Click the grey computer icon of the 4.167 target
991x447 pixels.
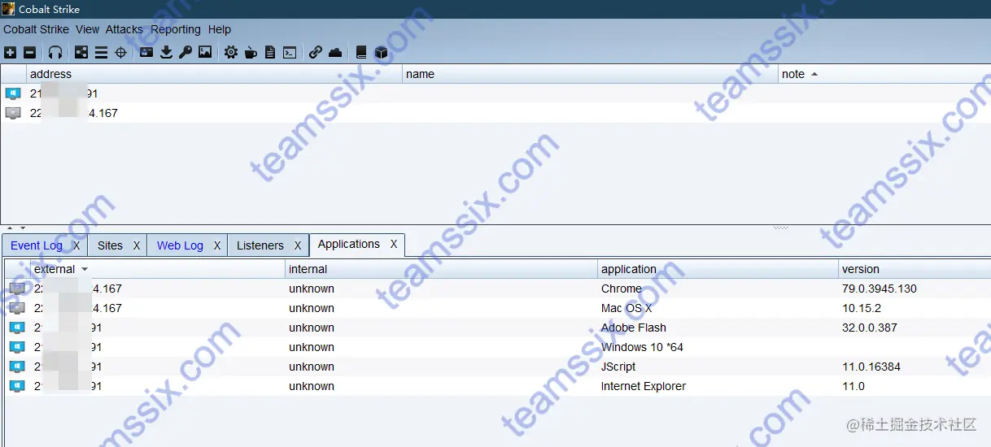pyautogui.click(x=13, y=113)
